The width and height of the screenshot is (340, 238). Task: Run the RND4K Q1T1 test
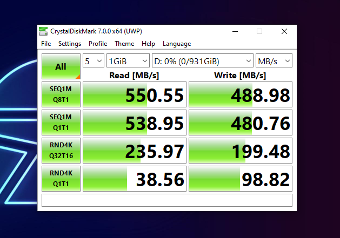(61, 179)
